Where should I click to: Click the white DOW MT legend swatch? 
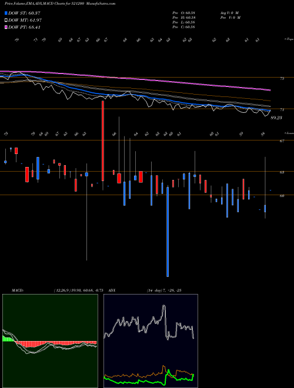[6, 21]
